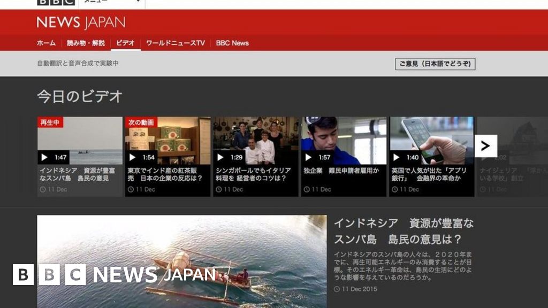Click the ご意見（日本語でどうぞ） feedback button

pos(436,63)
